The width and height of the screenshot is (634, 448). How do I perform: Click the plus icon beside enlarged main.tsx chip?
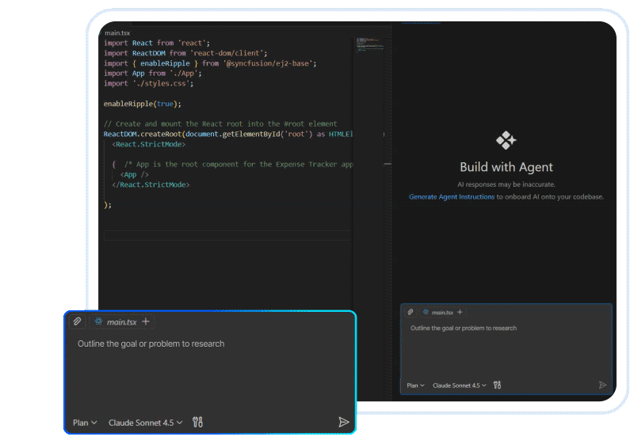[146, 322]
